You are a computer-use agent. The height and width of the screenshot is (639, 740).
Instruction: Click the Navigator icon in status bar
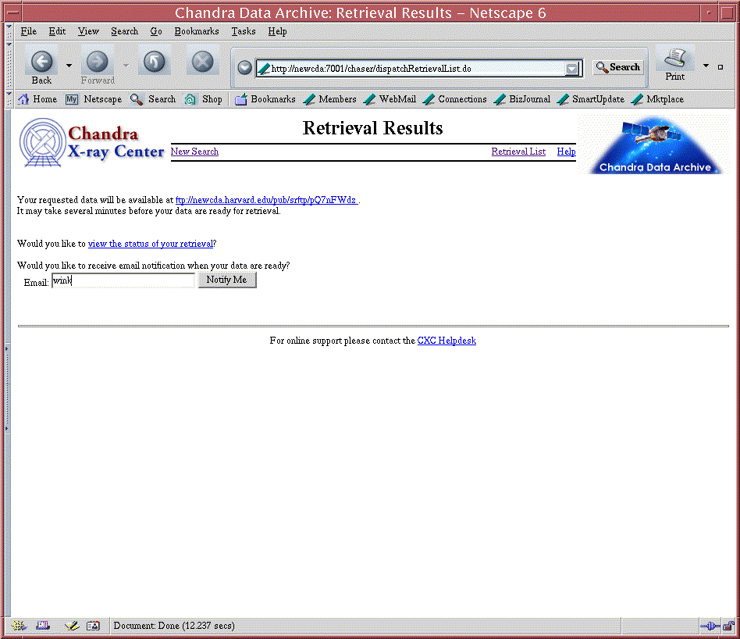20,626
